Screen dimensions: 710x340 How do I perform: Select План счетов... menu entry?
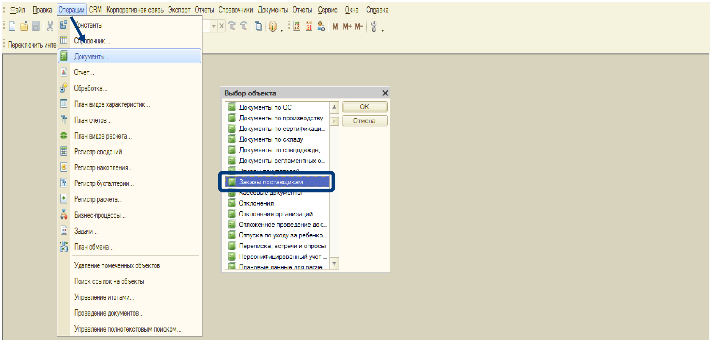[93, 120]
